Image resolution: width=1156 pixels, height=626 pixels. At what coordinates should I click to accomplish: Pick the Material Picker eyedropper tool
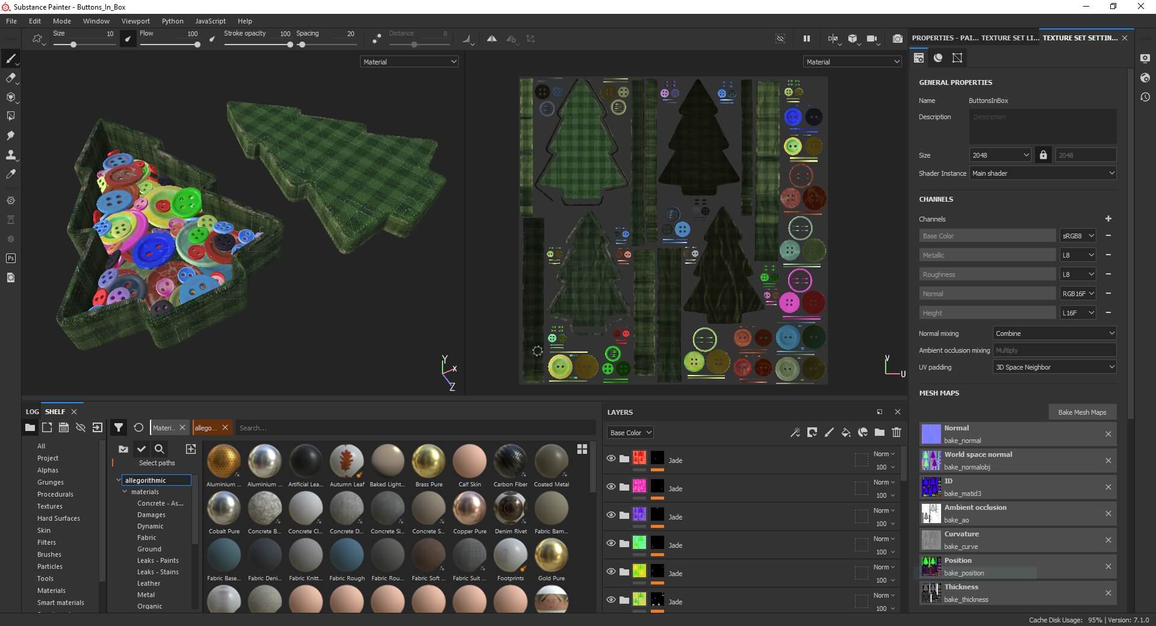pos(10,174)
